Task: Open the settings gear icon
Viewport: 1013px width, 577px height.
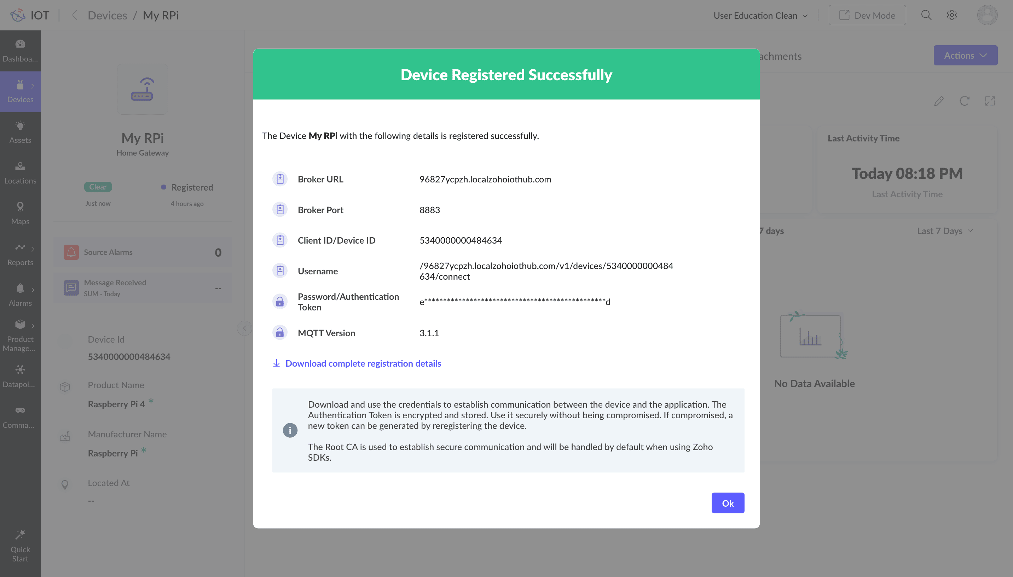Action: pos(951,15)
